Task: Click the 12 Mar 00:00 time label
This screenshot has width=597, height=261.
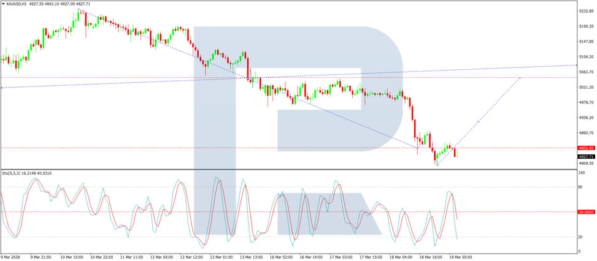Action: [x=161, y=257]
